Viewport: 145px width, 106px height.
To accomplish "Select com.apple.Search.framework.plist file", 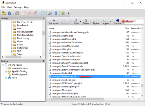I will (67, 66).
